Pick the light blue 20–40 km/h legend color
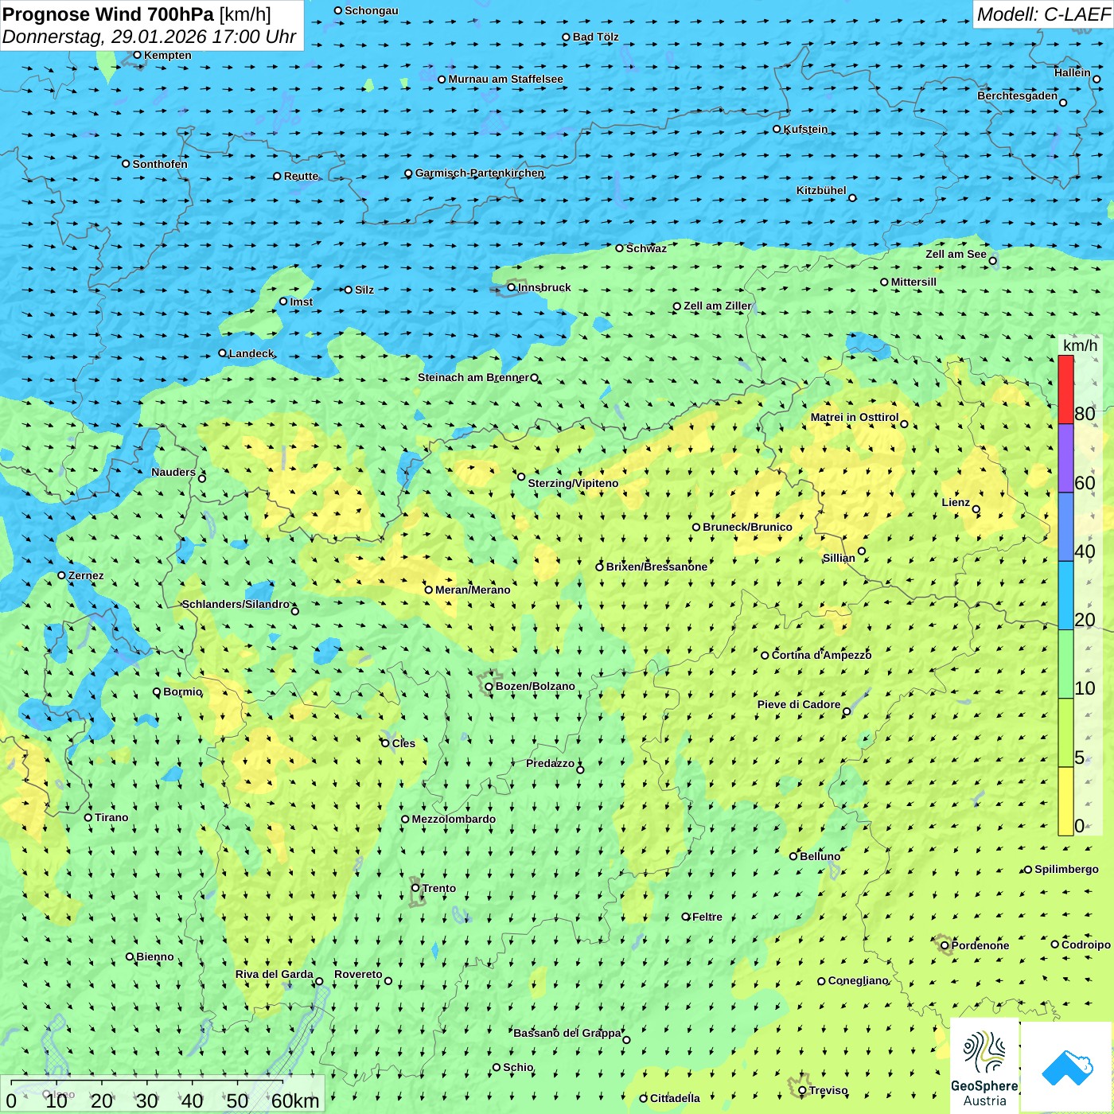 [1065, 596]
